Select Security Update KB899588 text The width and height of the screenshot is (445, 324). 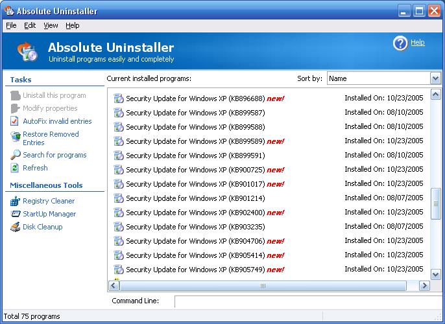195,127
